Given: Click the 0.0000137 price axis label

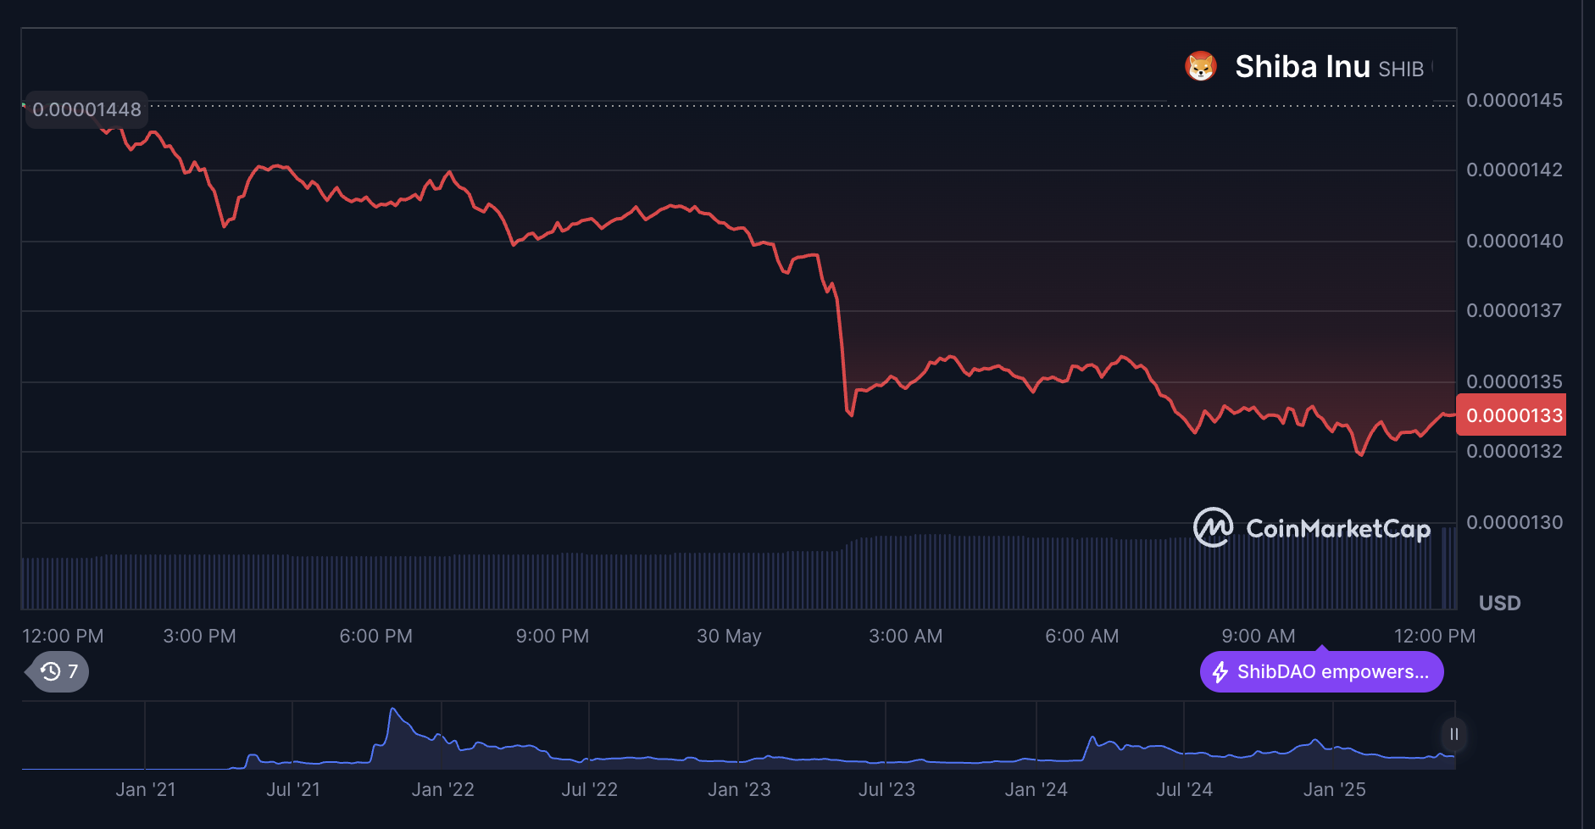Looking at the screenshot, I should (1514, 310).
